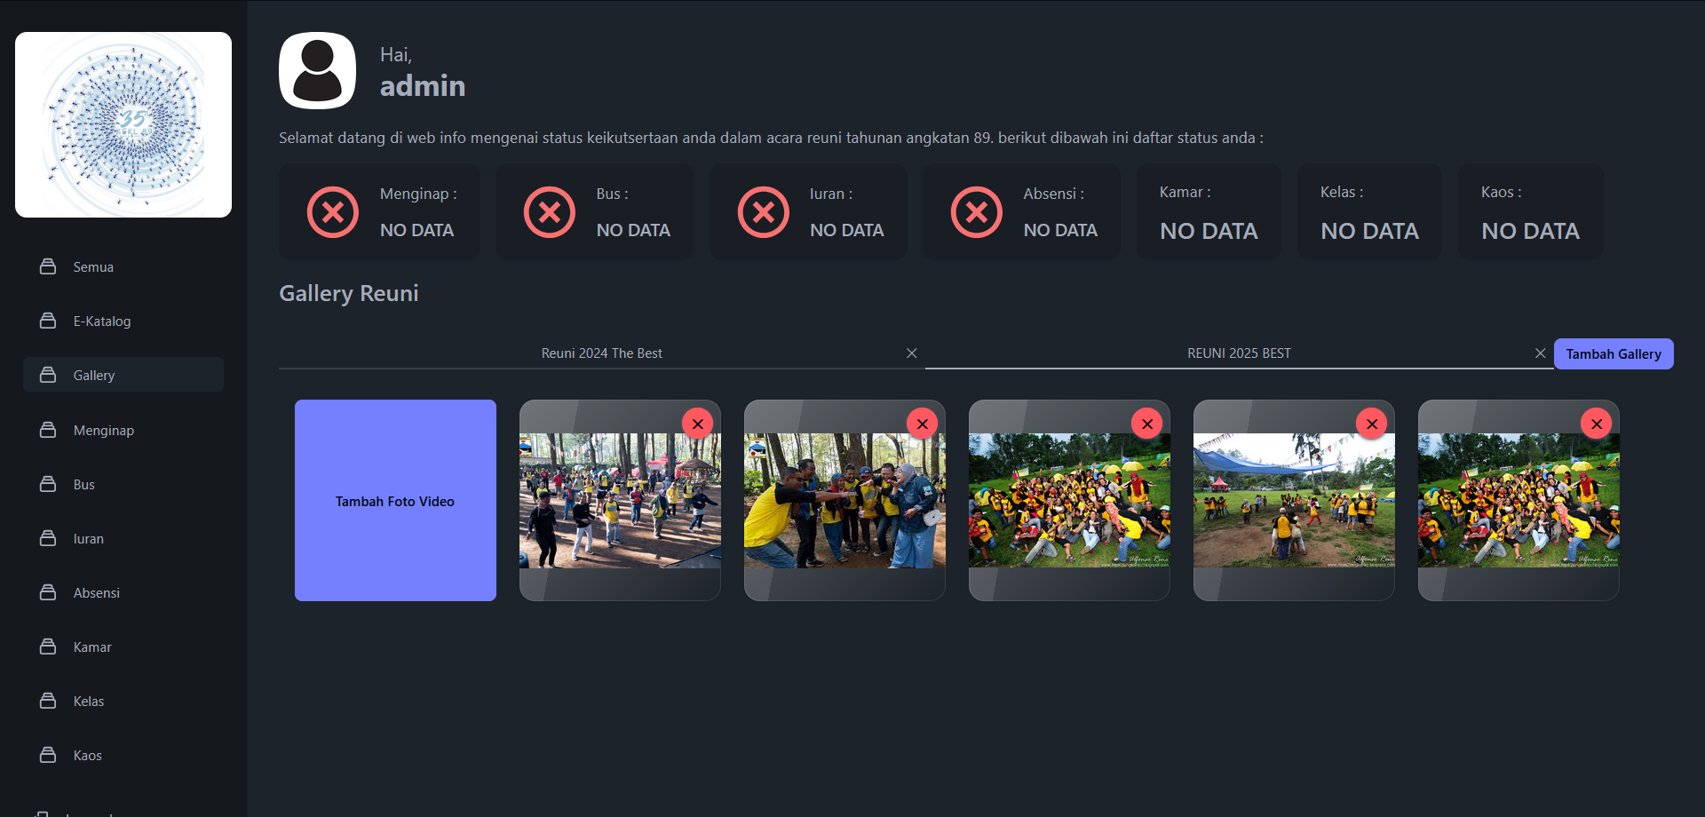Viewport: 1705px width, 817px height.
Task: Click the Menginap status red X icon
Action: click(333, 212)
